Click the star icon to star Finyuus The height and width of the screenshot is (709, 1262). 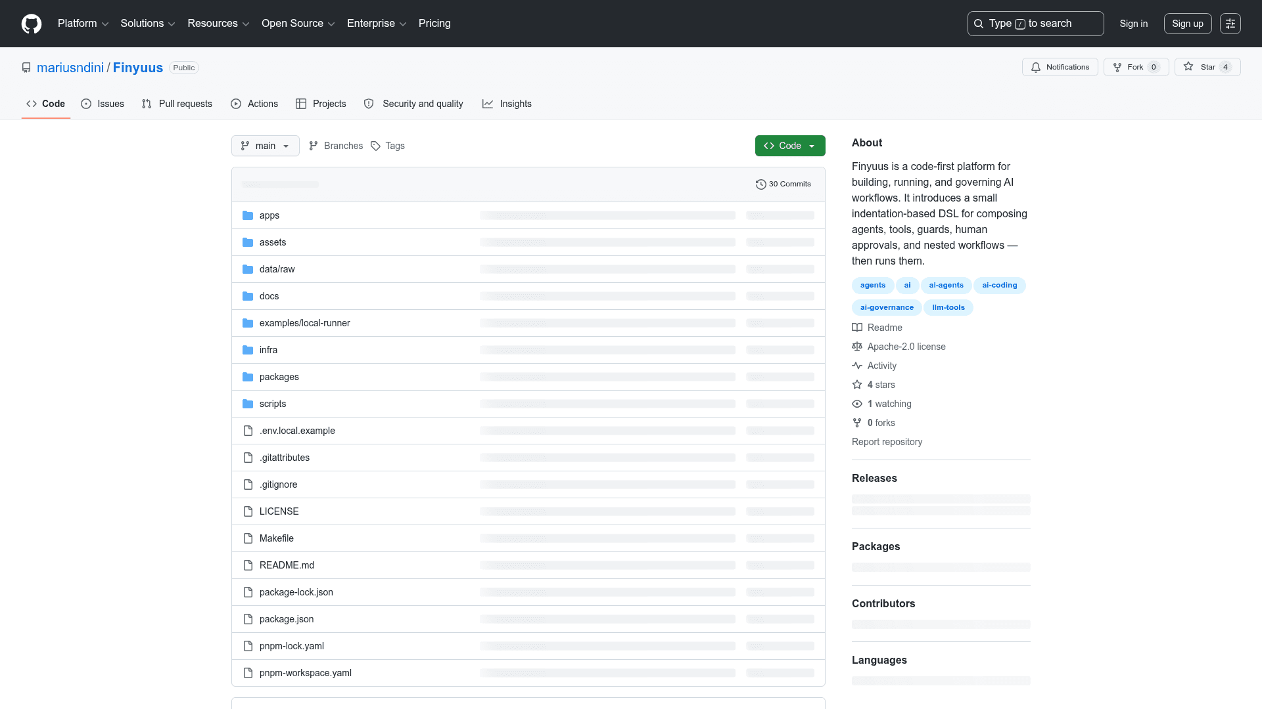(x=1188, y=66)
